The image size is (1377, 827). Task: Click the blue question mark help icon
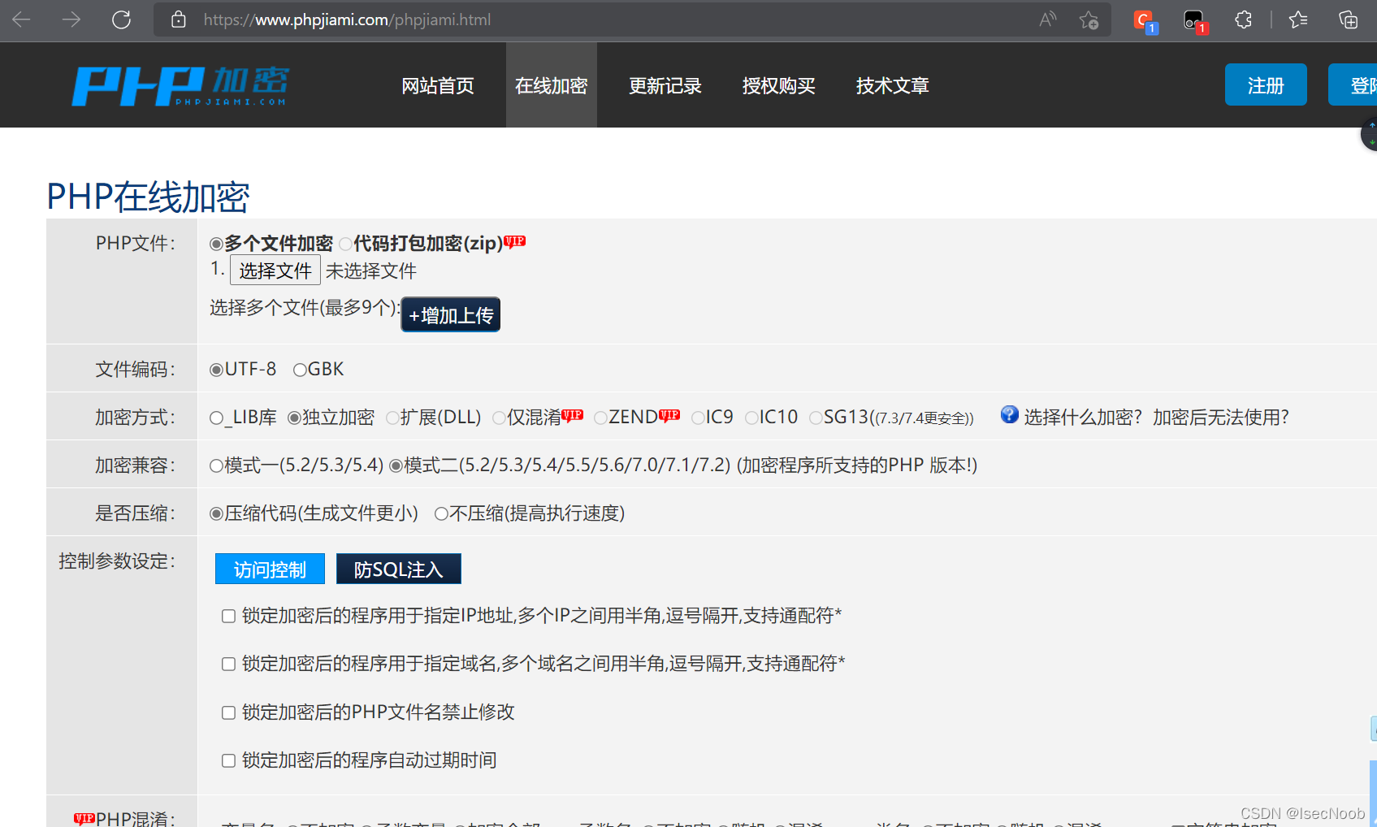1008,414
